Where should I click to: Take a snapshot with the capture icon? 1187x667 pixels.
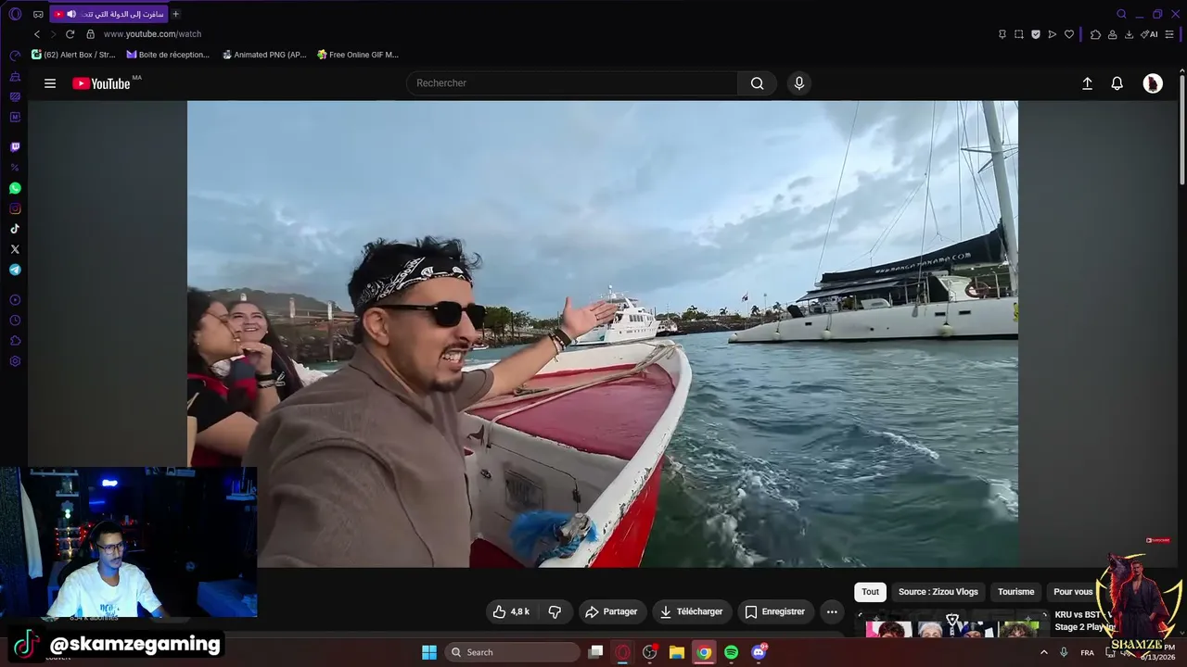1019,34
